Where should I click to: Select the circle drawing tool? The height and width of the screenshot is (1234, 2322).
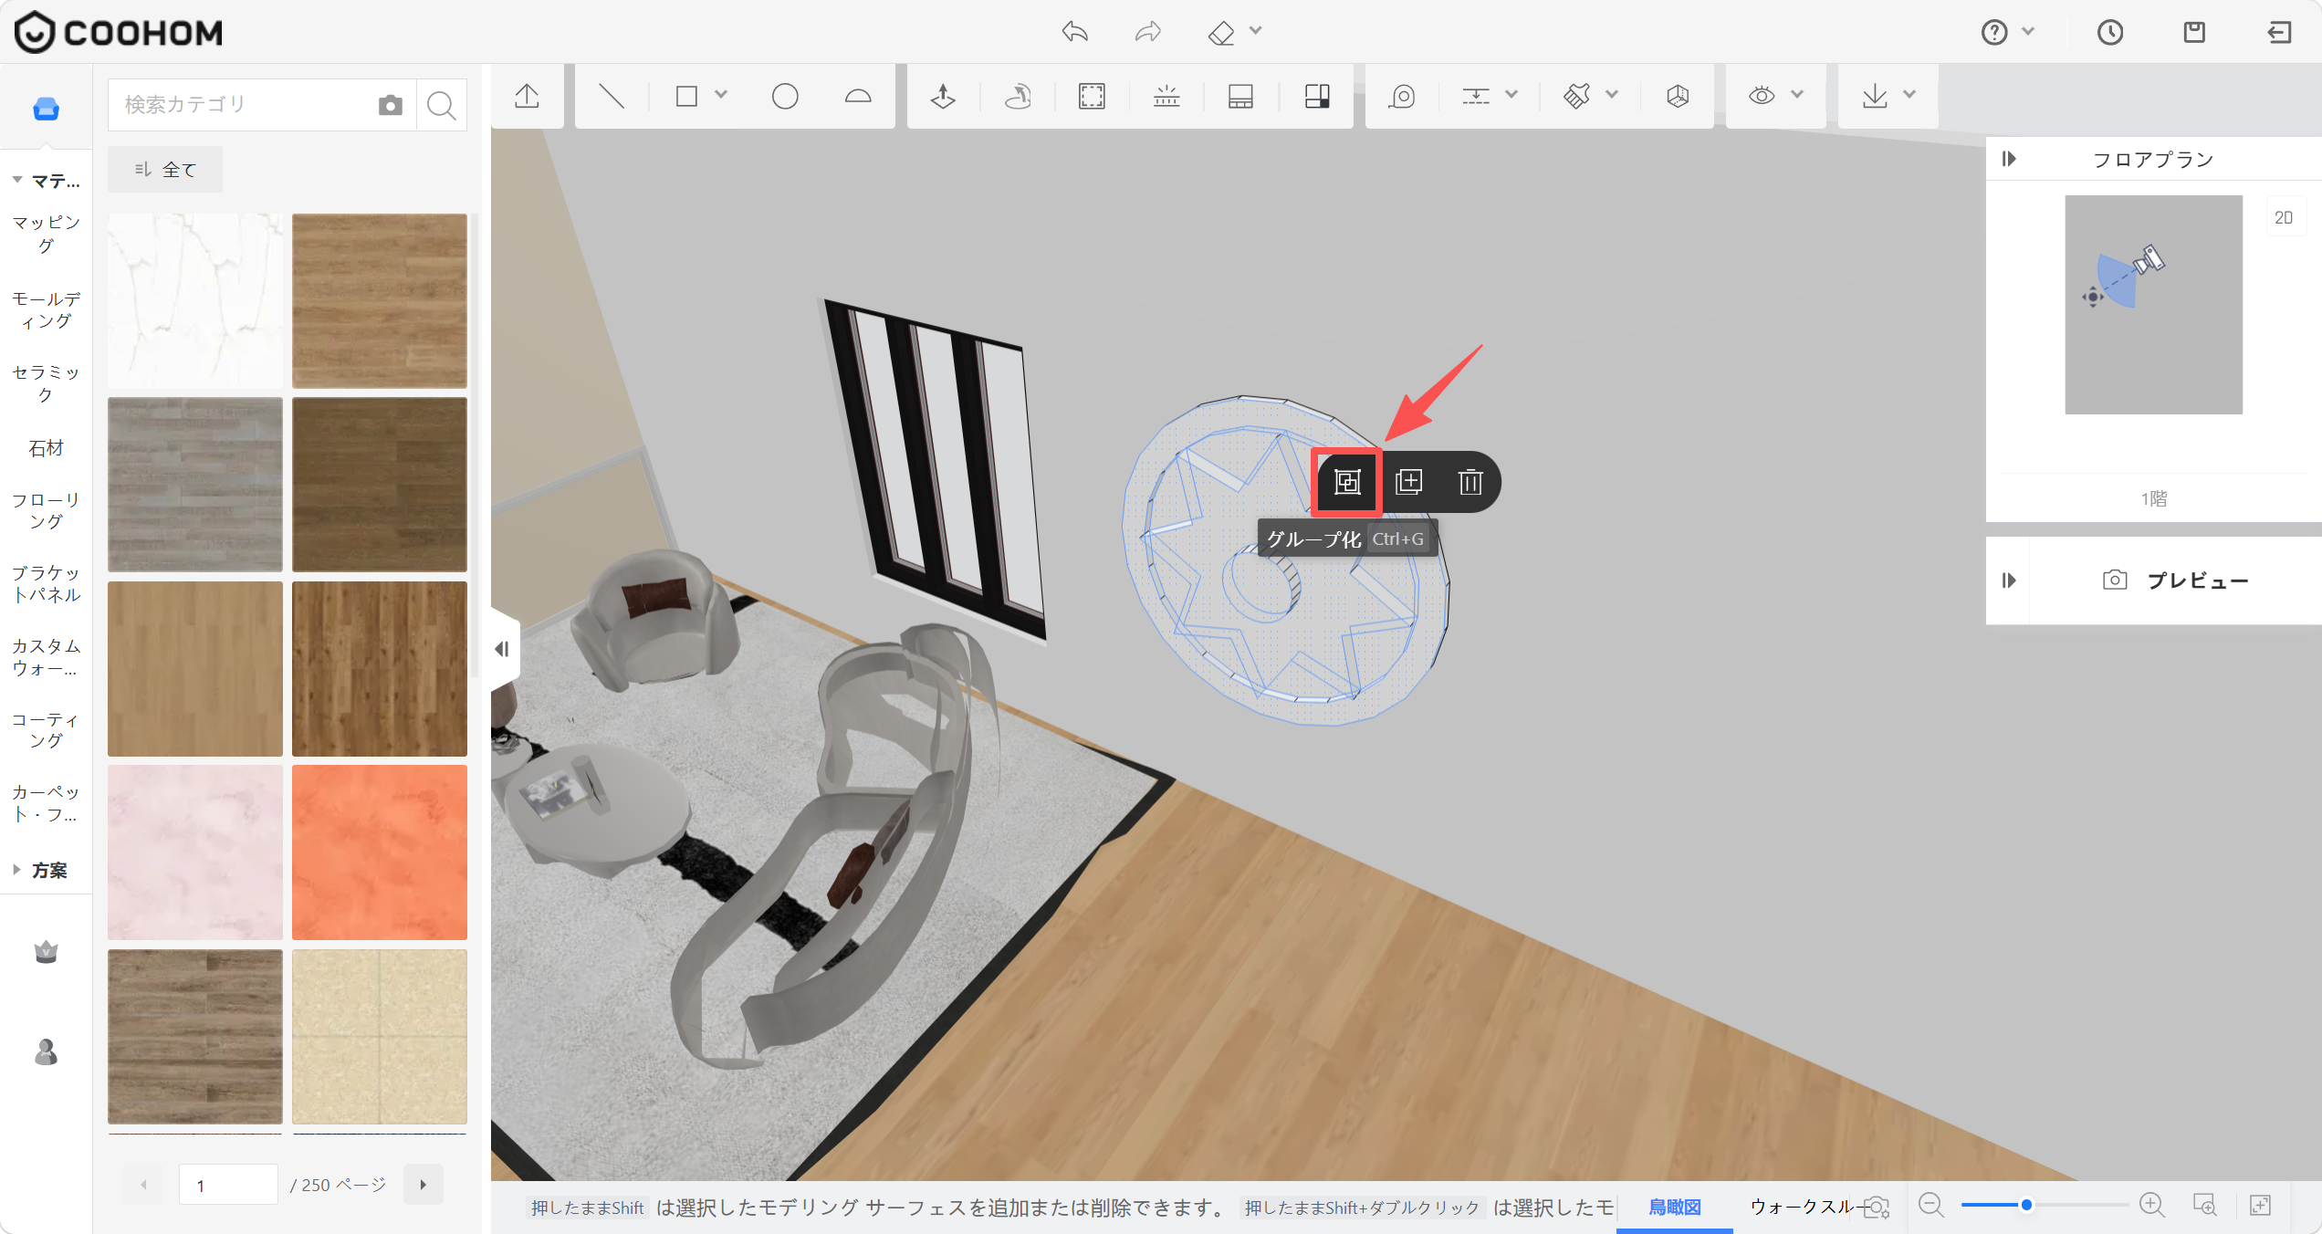coord(785,96)
